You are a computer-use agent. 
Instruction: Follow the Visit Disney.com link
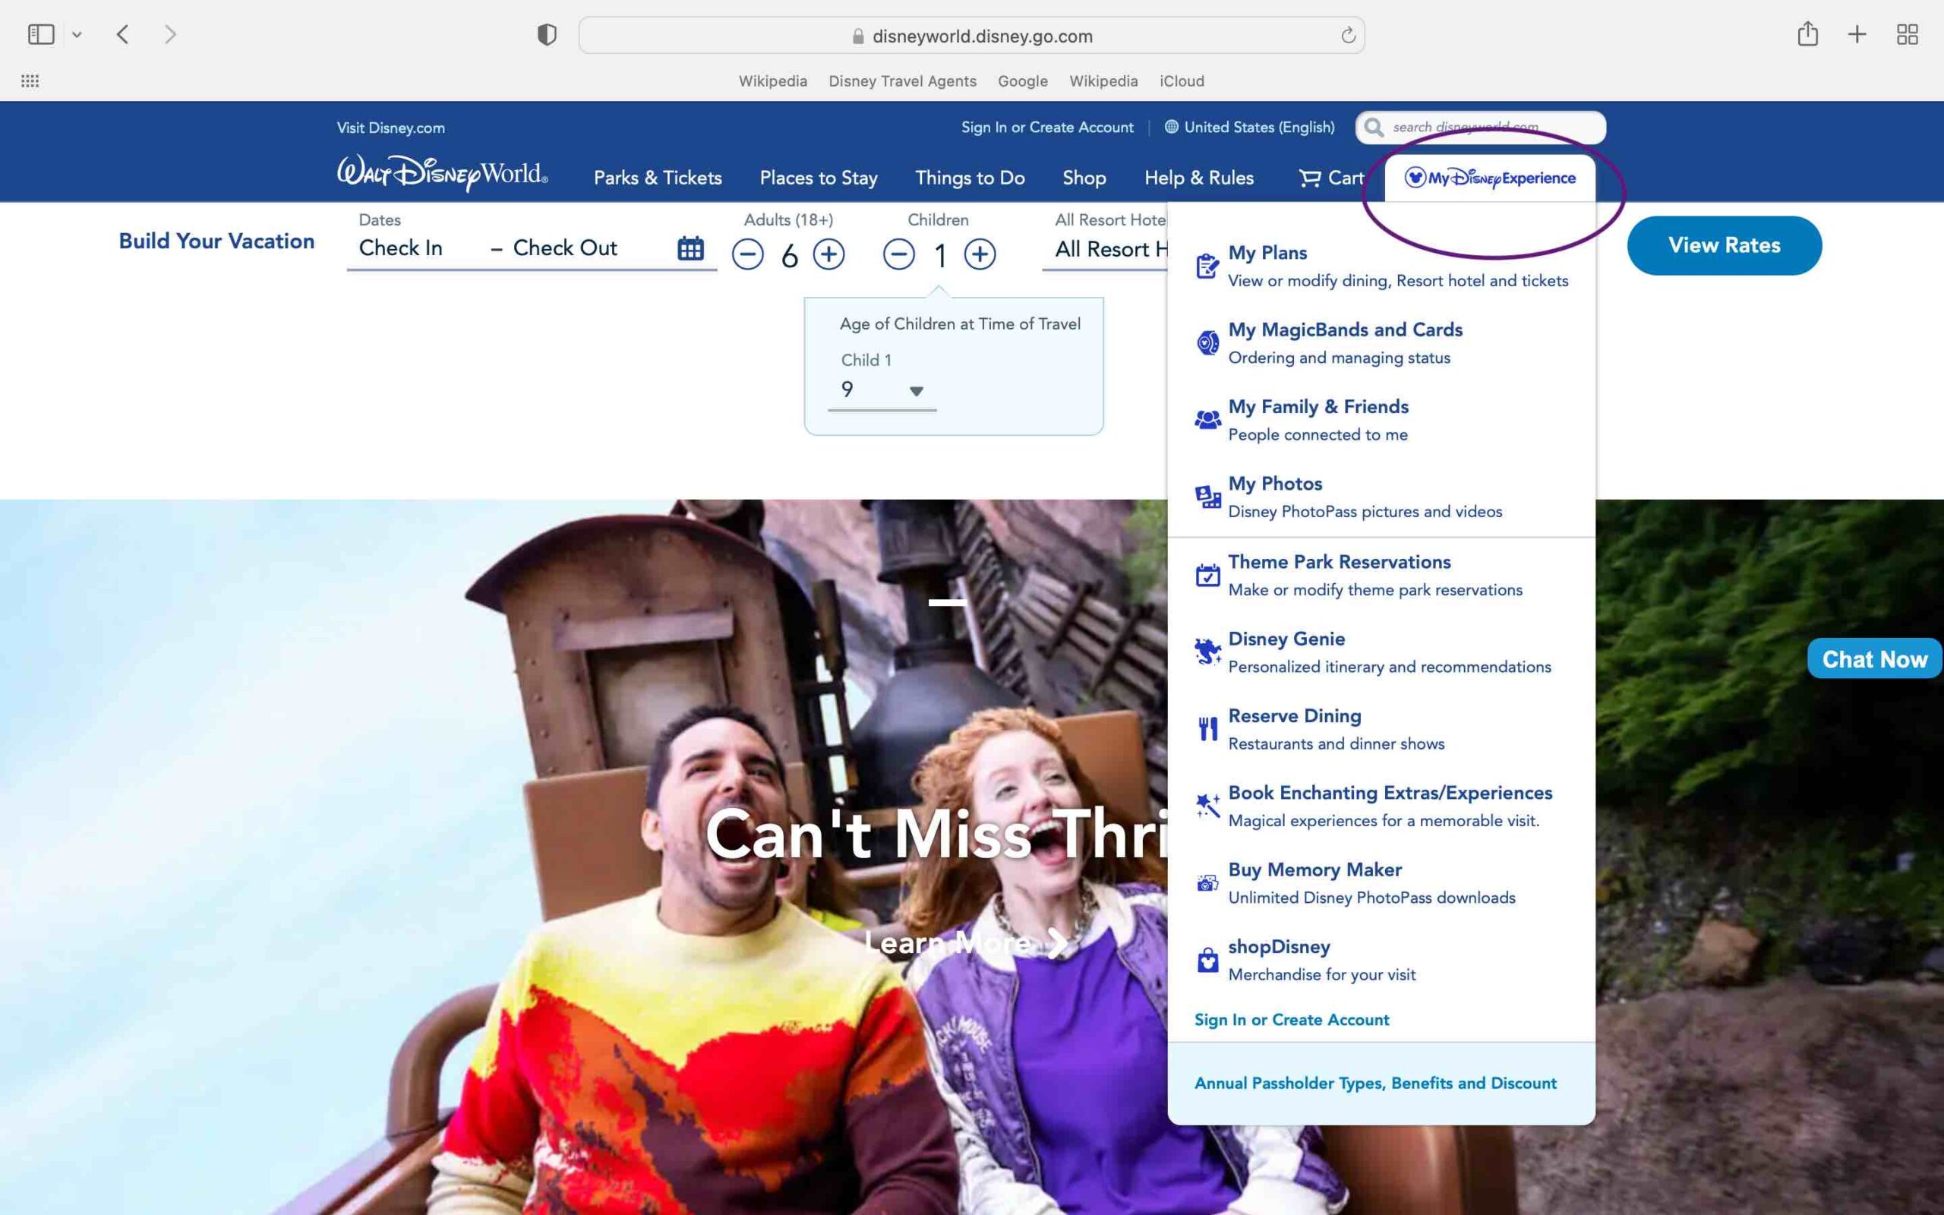click(x=390, y=128)
